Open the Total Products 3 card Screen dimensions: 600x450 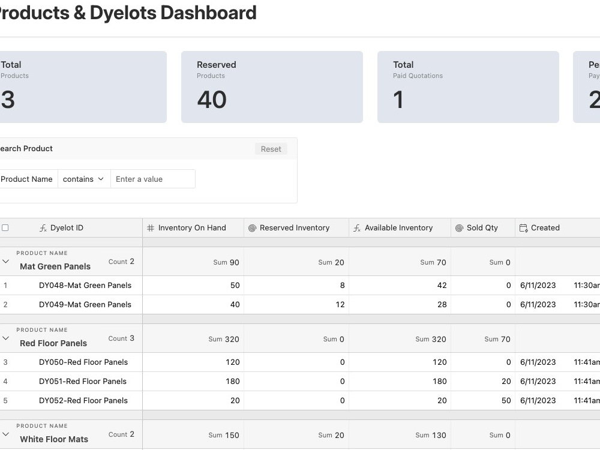[83, 87]
